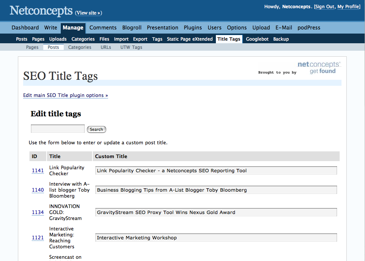Open post ID 1140 link
This screenshot has width=365, height=261.
click(x=38, y=190)
